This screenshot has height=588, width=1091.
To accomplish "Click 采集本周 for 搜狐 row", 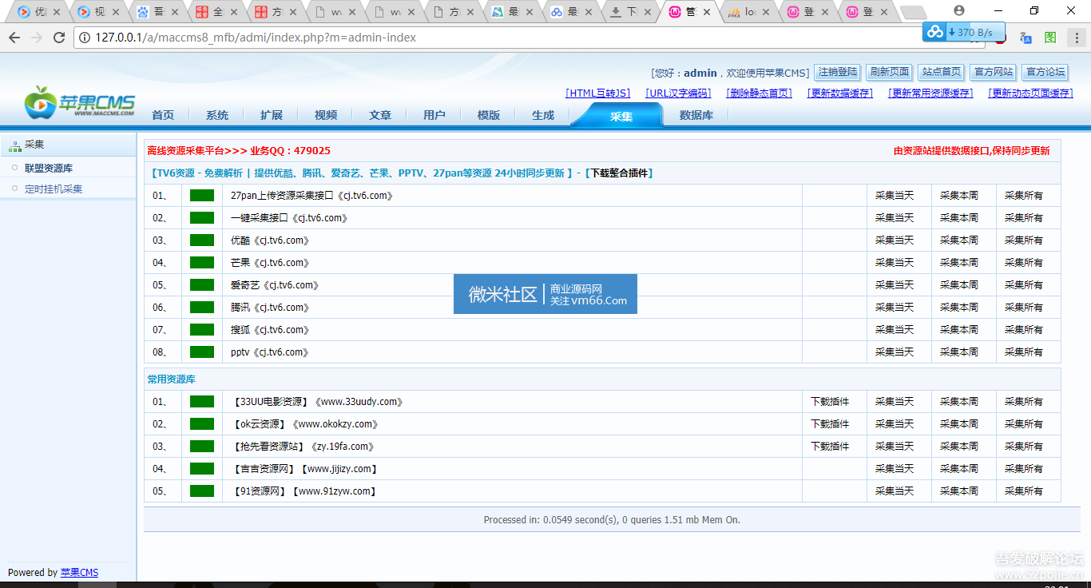I will (x=959, y=330).
